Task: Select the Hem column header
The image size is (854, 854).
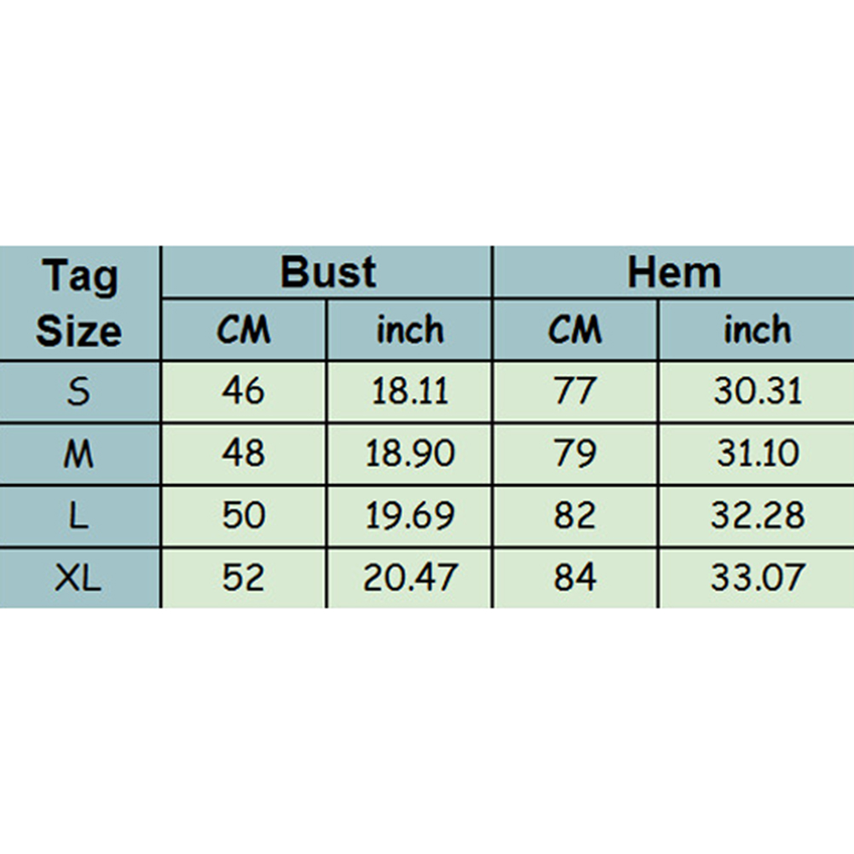Action: (x=673, y=273)
